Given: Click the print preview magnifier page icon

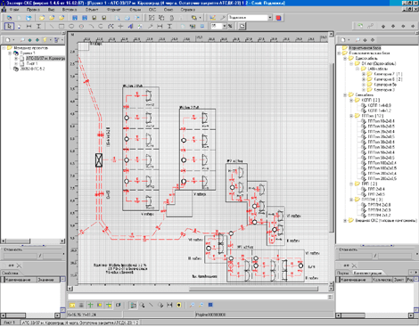Looking at the screenshot, I should [x=118, y=18].
